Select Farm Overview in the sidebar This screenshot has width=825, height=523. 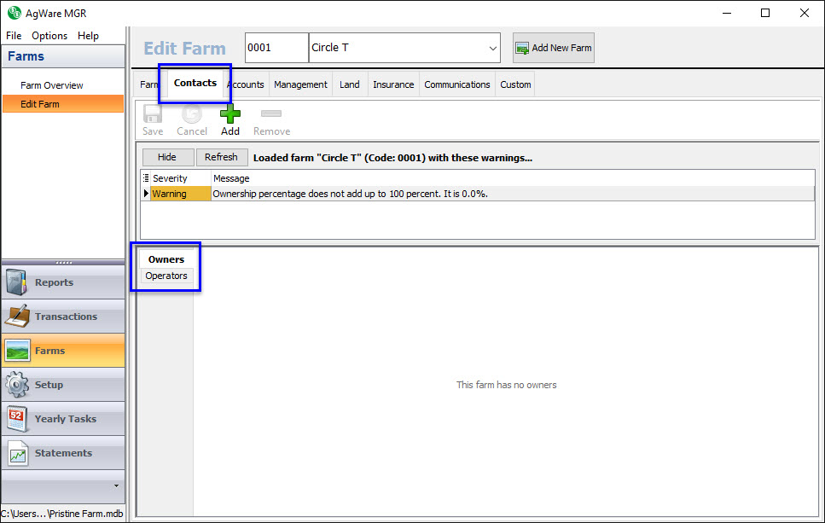(x=52, y=85)
